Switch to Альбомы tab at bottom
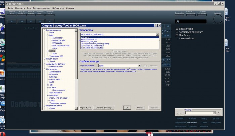 pos(192,119)
